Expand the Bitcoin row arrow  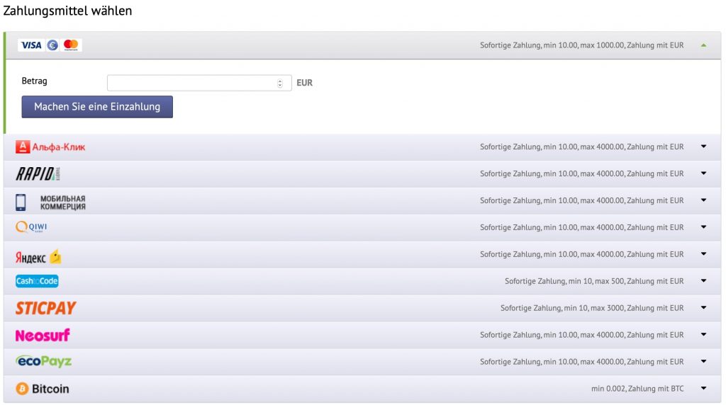703,388
